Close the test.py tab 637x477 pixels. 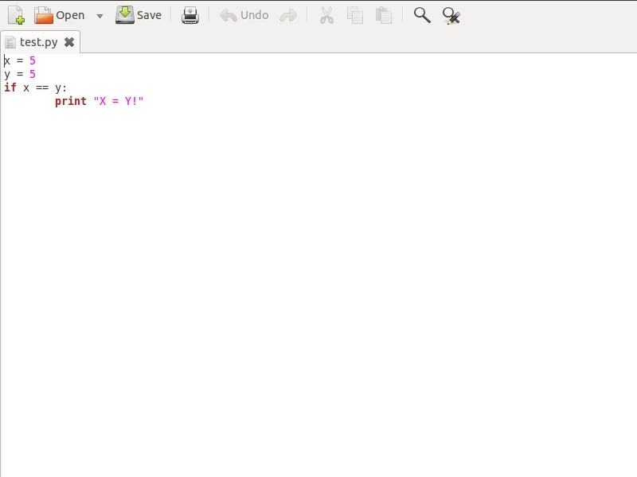point(69,42)
